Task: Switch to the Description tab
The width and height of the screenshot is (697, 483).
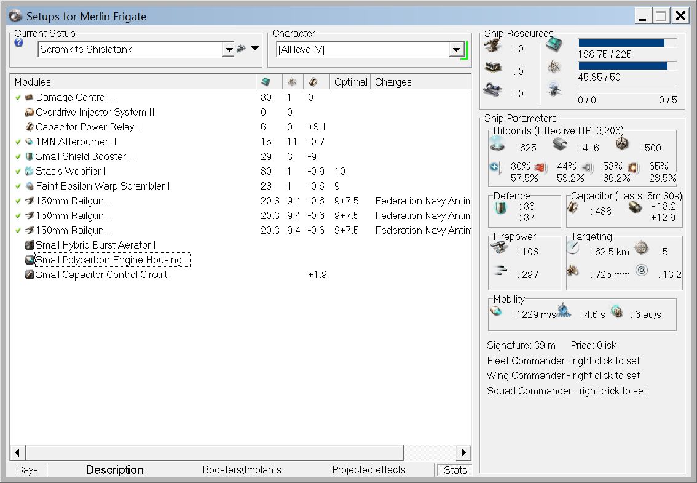Action: click(115, 469)
